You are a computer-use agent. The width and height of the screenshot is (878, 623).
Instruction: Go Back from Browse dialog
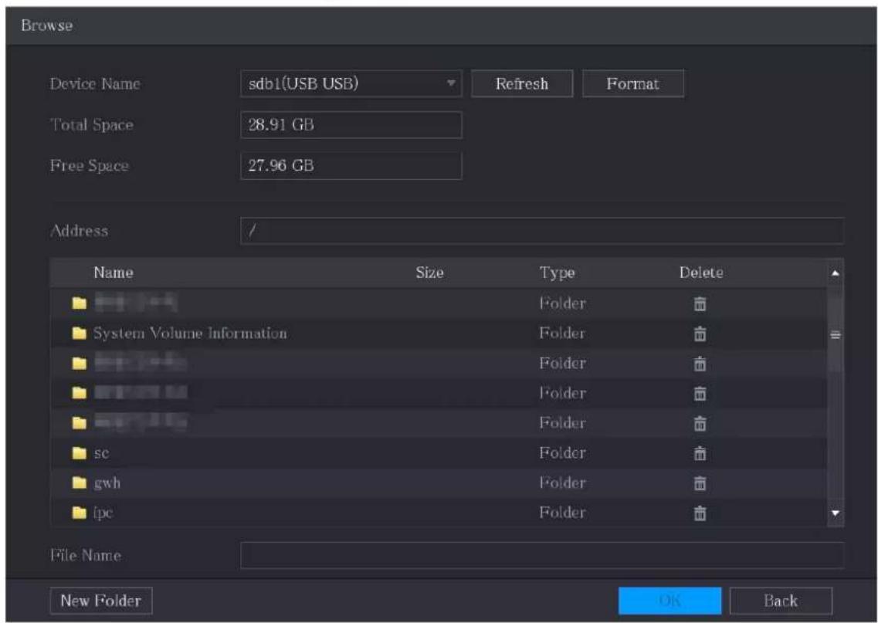781,601
